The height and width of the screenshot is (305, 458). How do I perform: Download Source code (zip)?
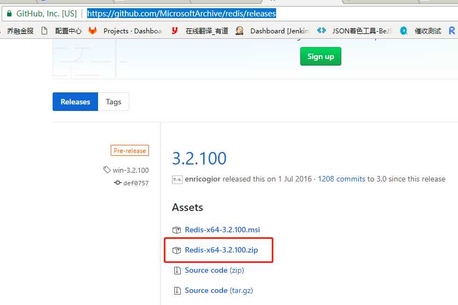(x=214, y=271)
